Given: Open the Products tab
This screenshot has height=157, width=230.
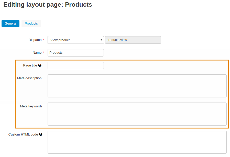Looking at the screenshot, I should (x=31, y=24).
